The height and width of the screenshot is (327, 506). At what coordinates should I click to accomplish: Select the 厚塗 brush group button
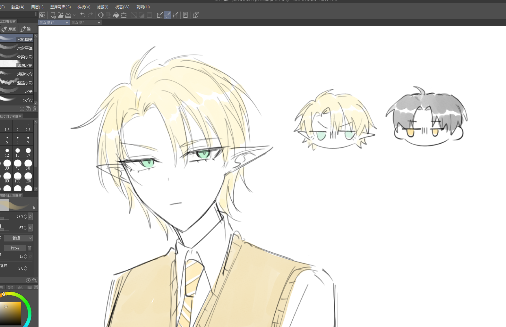(x=9, y=29)
